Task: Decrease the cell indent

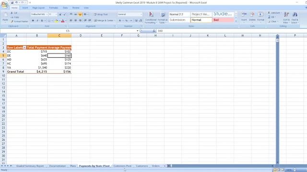Action: 85,21
